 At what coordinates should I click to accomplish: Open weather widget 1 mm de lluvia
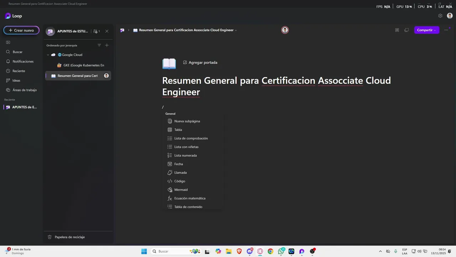18,251
